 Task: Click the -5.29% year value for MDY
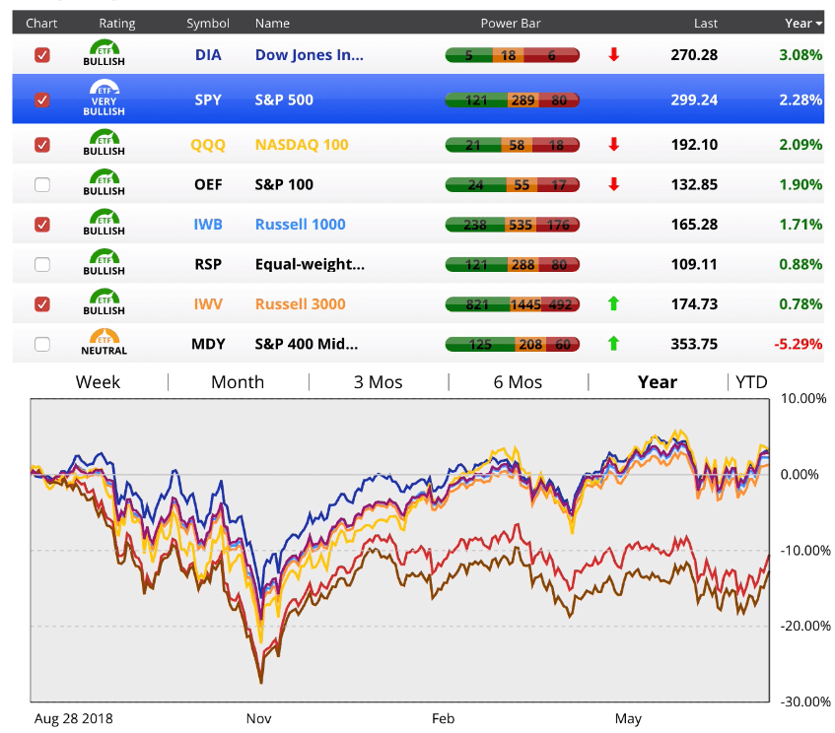point(798,345)
